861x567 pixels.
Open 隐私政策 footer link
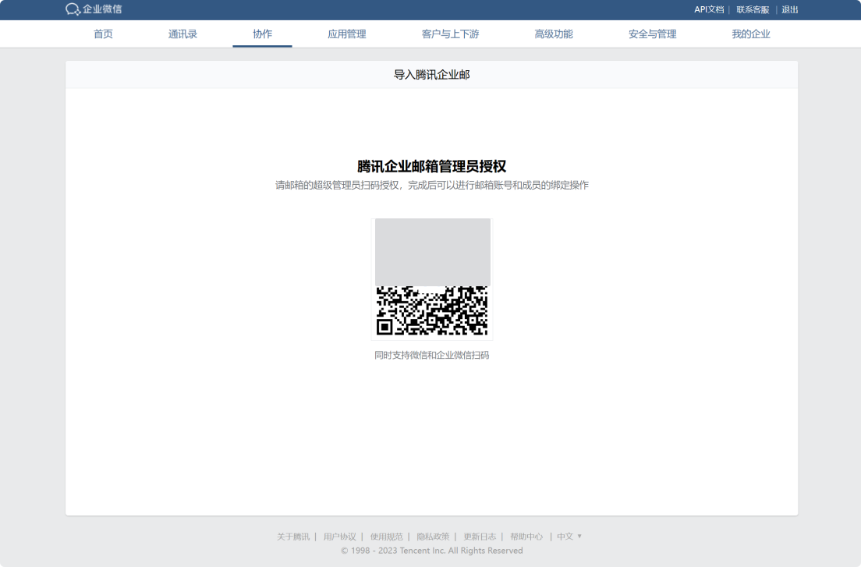pos(434,537)
